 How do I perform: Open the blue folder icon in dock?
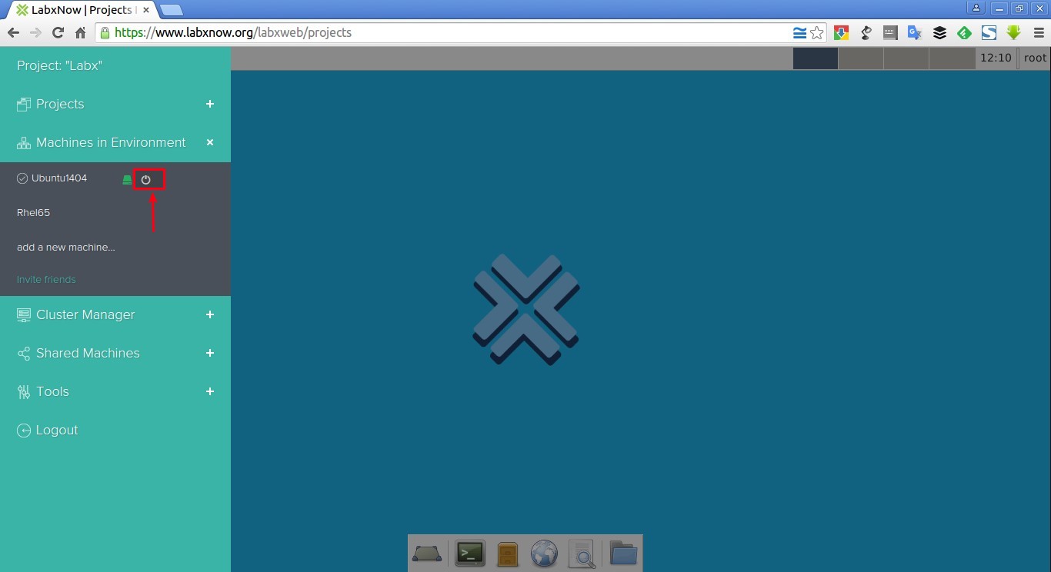coord(623,553)
